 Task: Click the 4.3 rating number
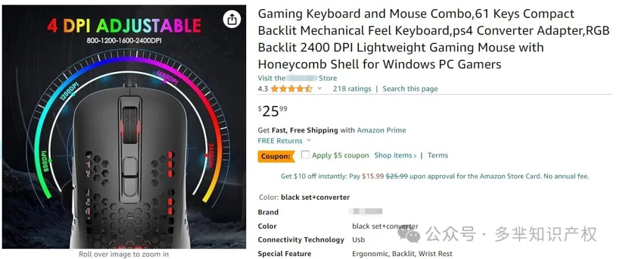click(263, 89)
